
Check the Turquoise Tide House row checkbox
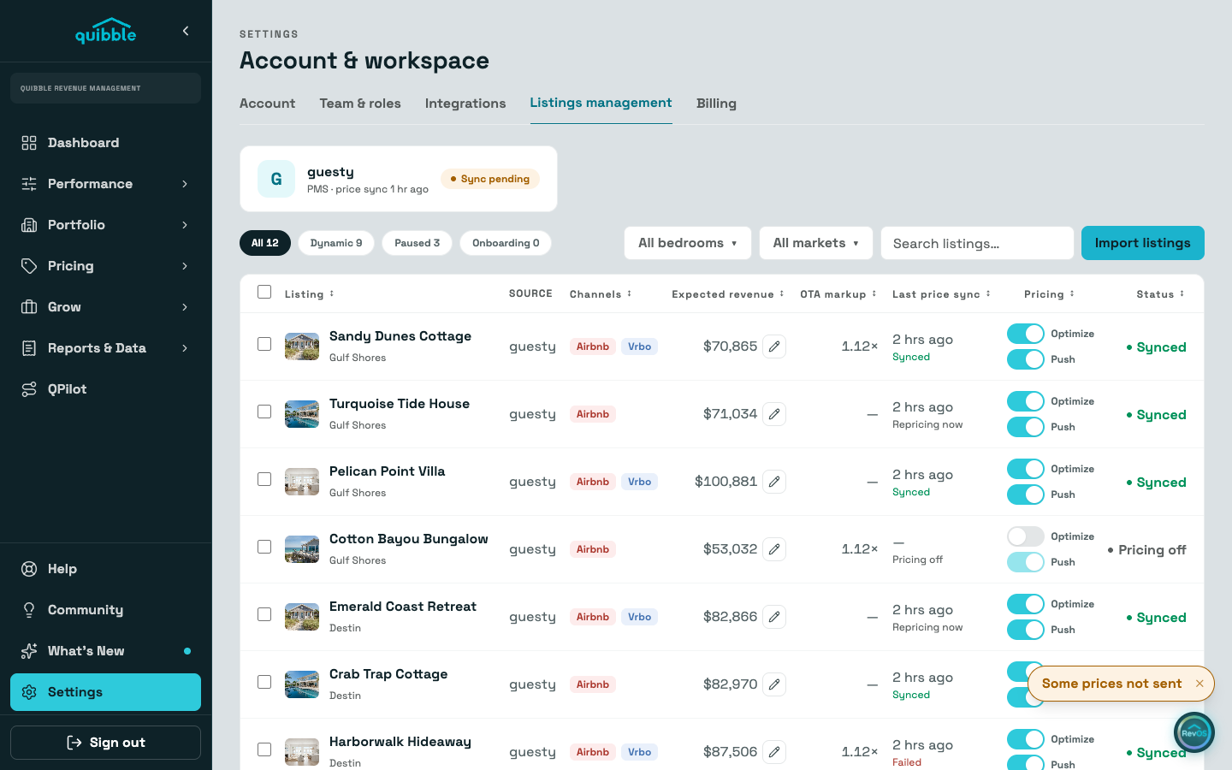[x=264, y=412]
